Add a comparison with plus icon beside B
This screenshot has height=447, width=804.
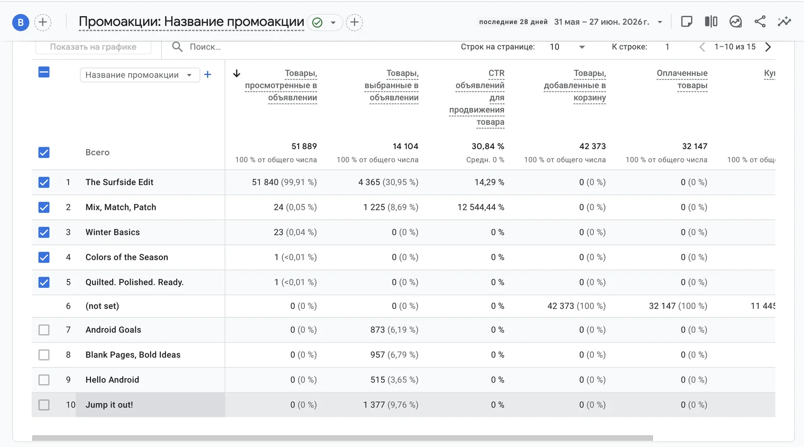tap(43, 22)
